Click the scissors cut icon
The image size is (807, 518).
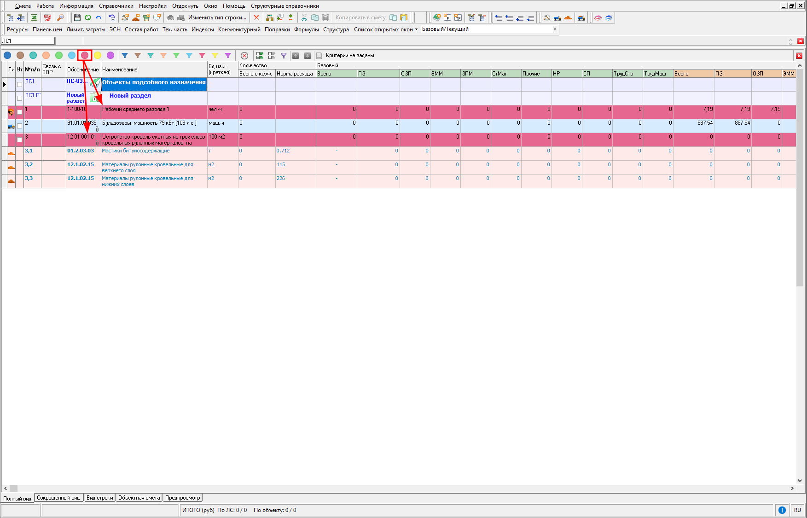point(304,17)
